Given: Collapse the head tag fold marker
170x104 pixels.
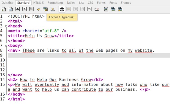Looking at the screenshot, I should [x=6, y=26].
